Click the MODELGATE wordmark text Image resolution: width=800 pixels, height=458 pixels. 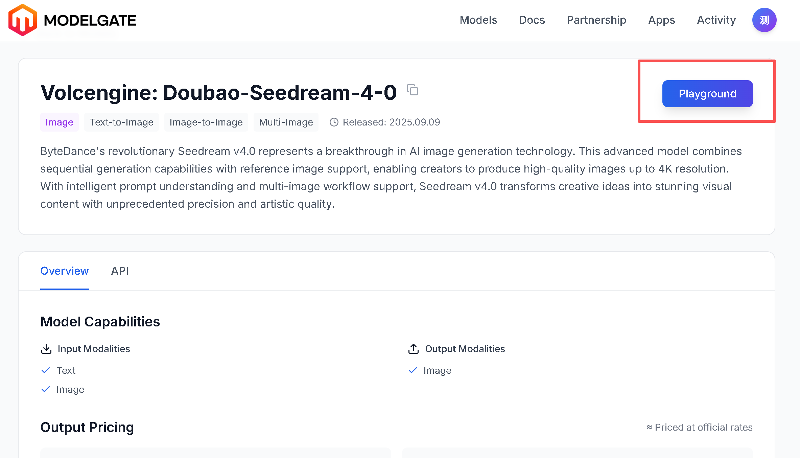click(90, 21)
